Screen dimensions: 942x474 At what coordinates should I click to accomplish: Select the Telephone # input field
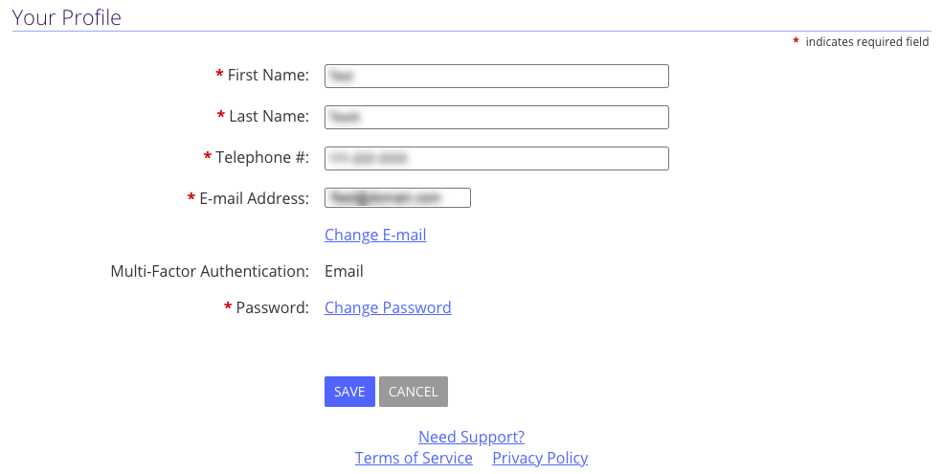pos(496,159)
